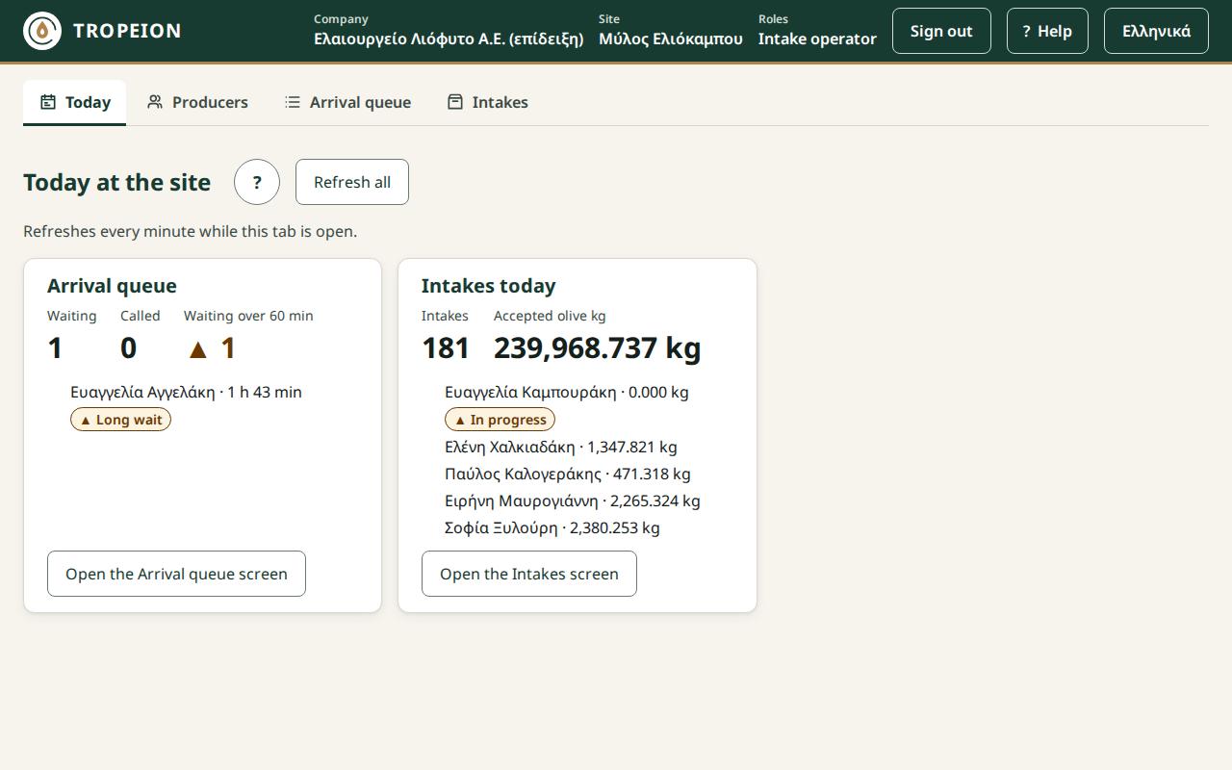Select the Παύλος Καλογεράκης intake entry
The width and height of the screenshot is (1232, 770).
pyautogui.click(x=568, y=474)
